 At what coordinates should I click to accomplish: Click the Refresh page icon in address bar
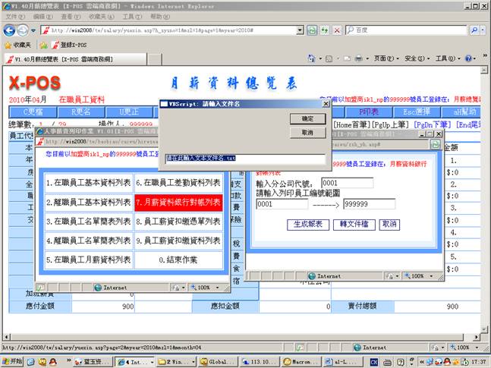pos(313,30)
